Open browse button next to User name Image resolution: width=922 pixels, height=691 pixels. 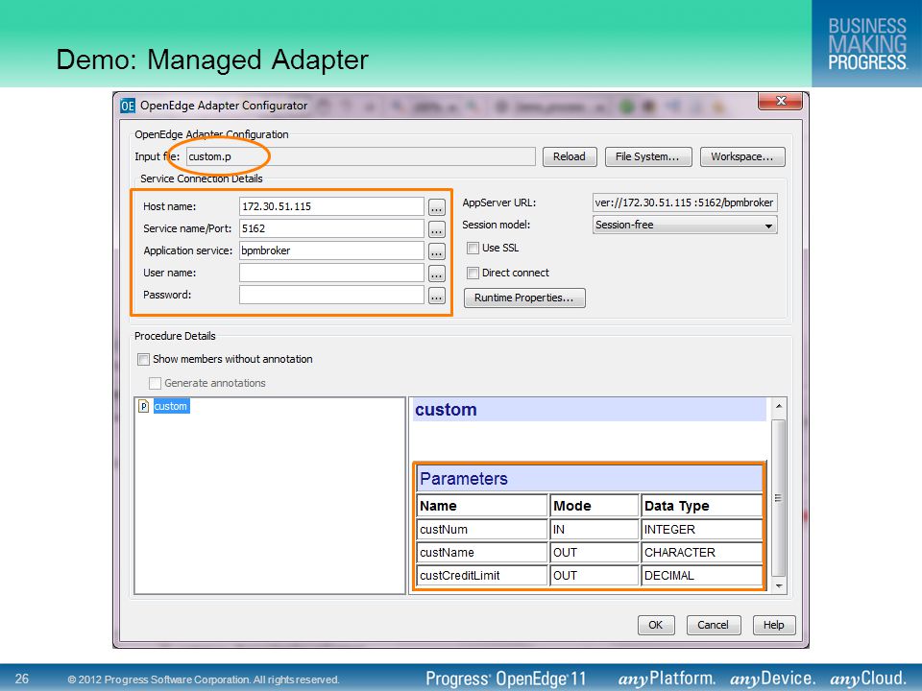(436, 274)
